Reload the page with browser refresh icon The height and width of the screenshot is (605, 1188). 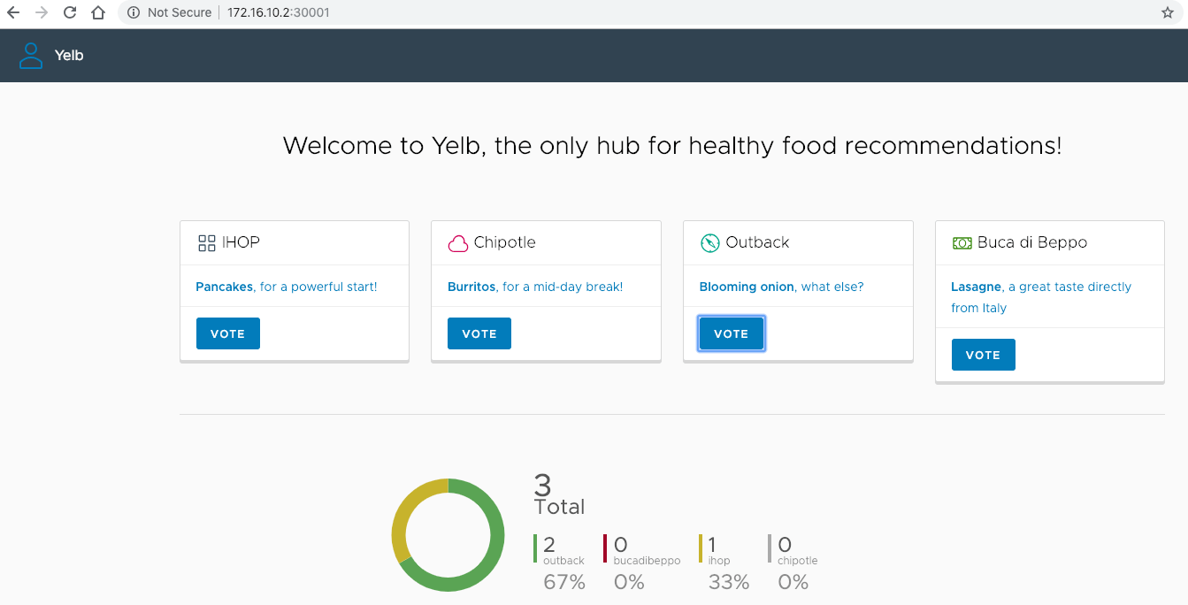click(x=70, y=12)
